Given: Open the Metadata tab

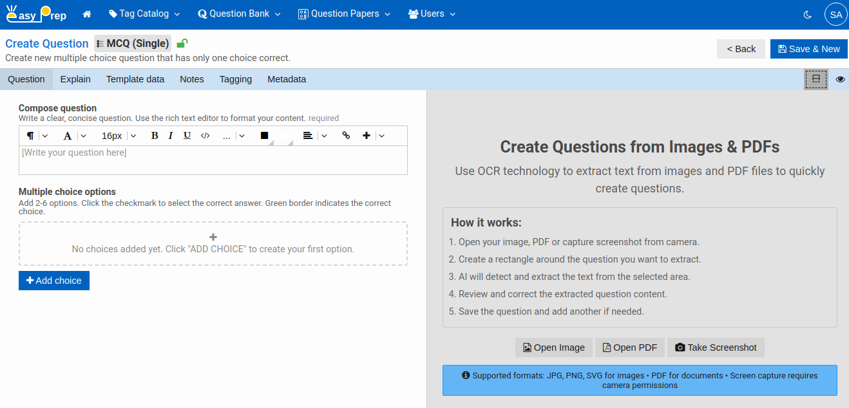Looking at the screenshot, I should (286, 79).
